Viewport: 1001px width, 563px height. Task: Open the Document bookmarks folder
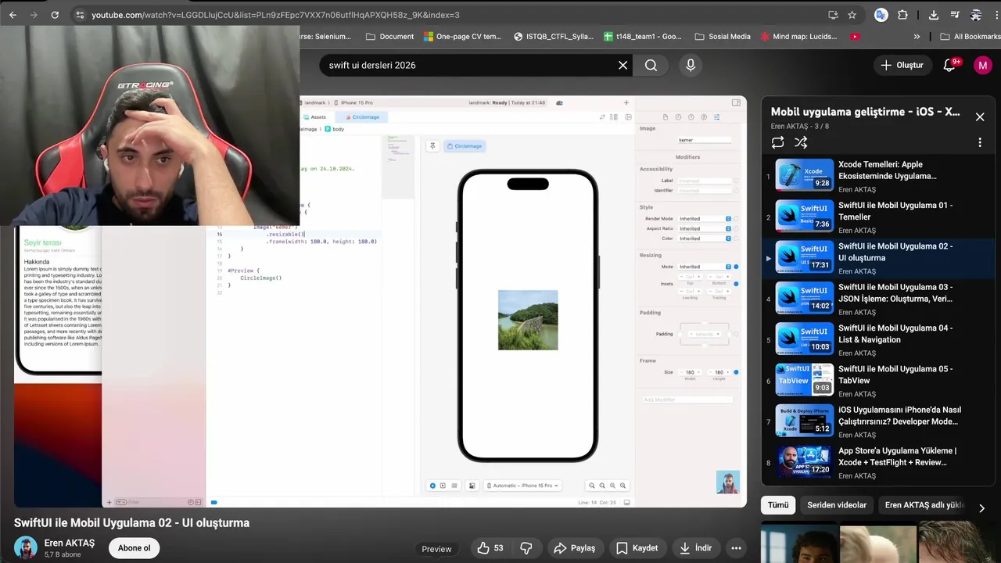click(x=389, y=36)
